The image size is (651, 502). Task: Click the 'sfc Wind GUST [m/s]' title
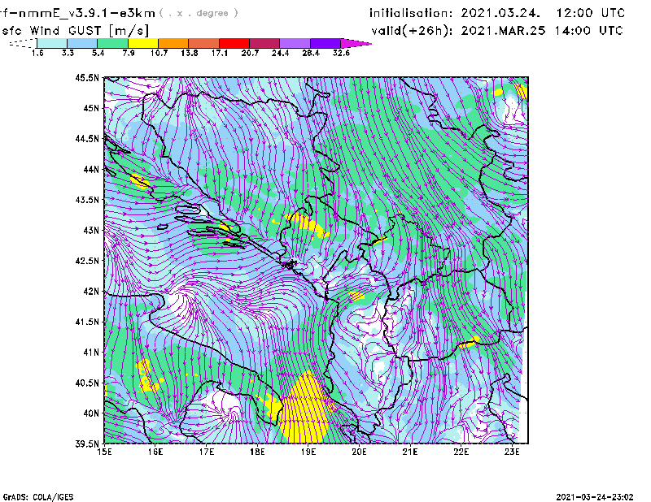pyautogui.click(x=76, y=31)
